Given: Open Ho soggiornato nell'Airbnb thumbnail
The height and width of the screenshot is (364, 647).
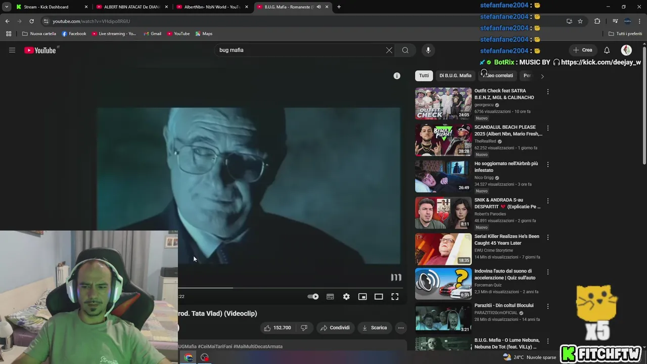Looking at the screenshot, I should (443, 176).
